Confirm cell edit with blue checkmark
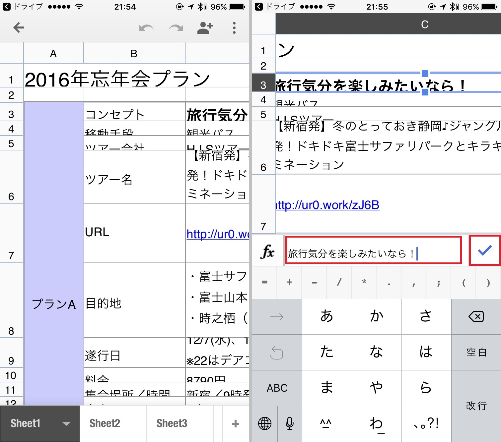The image size is (501, 442). tap(485, 250)
